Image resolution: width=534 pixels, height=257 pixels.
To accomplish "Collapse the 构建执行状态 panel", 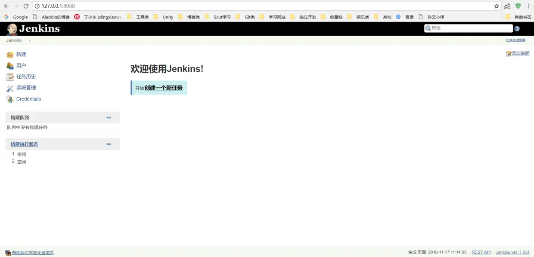I will [x=109, y=144].
